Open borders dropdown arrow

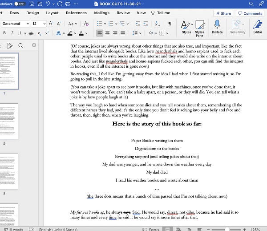click(x=167, y=33)
